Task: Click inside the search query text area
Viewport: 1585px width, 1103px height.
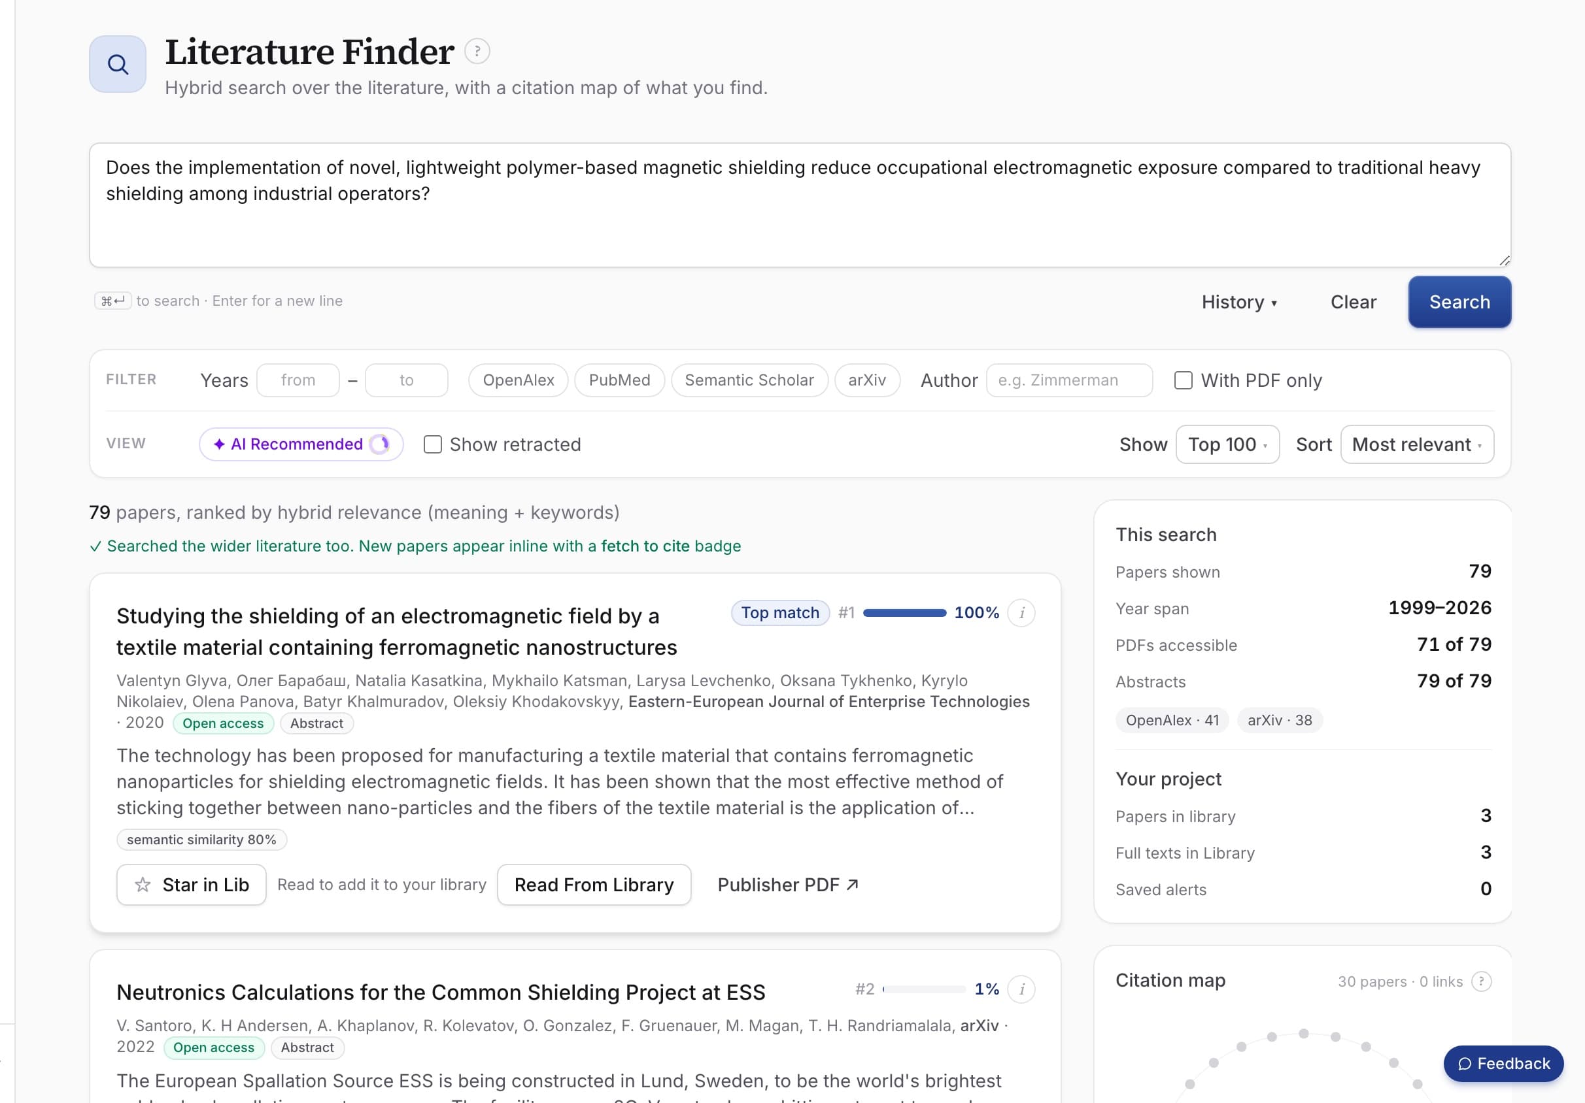Action: [800, 205]
